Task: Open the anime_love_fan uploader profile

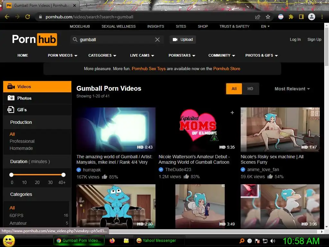Action: click(x=263, y=169)
